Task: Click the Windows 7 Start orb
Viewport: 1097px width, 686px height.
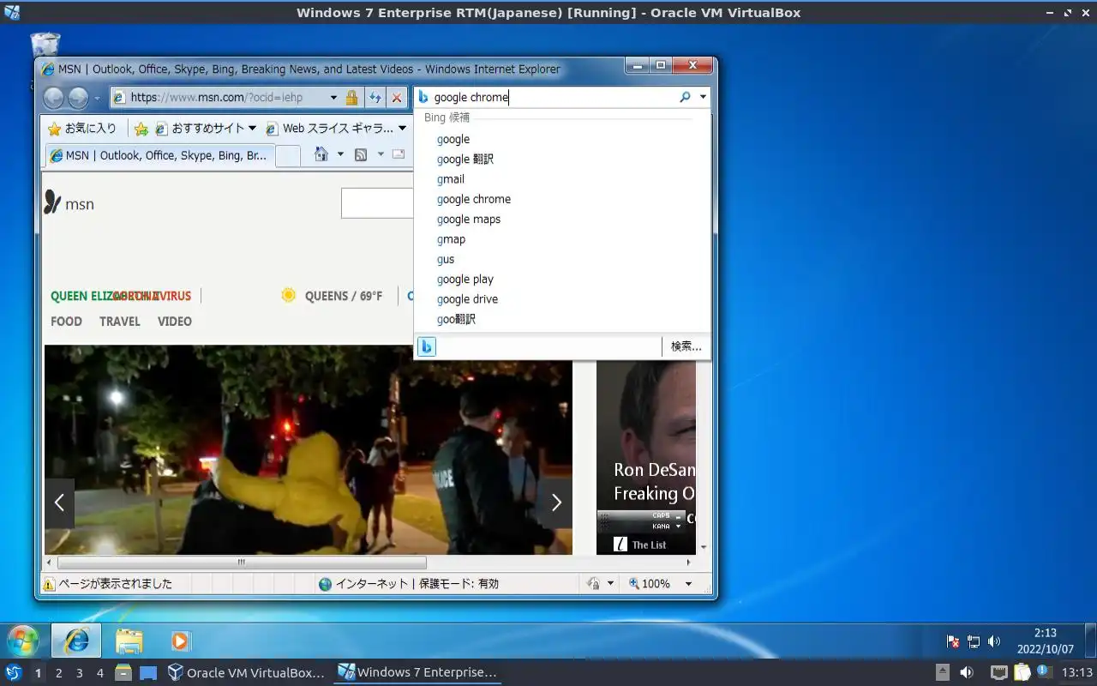Action: pos(23,641)
